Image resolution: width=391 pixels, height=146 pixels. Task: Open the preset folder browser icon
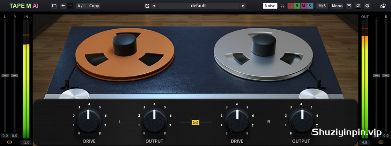54,6
